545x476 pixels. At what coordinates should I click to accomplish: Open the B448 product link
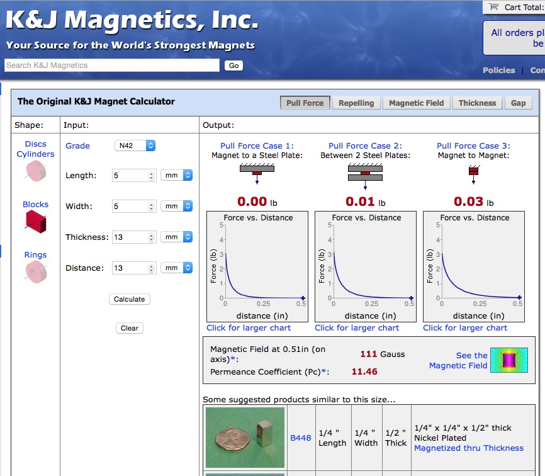point(301,438)
